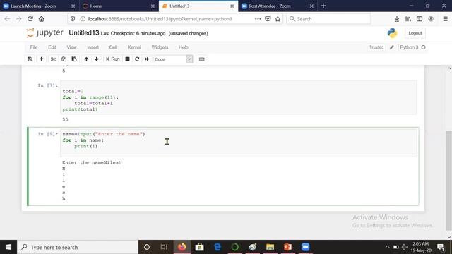Open the cell type Code dropdown
Image resolution: width=452 pixels, height=254 pixels.
coord(173,59)
